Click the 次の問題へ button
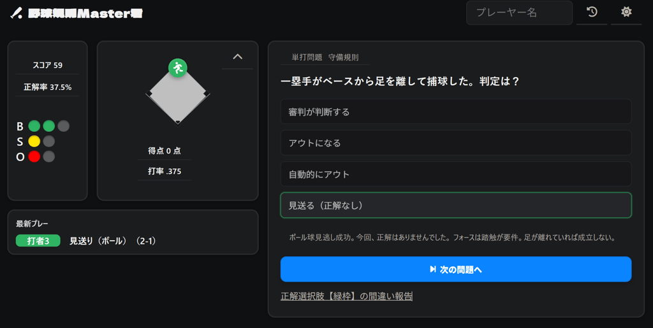The width and height of the screenshot is (653, 328). tap(455, 269)
